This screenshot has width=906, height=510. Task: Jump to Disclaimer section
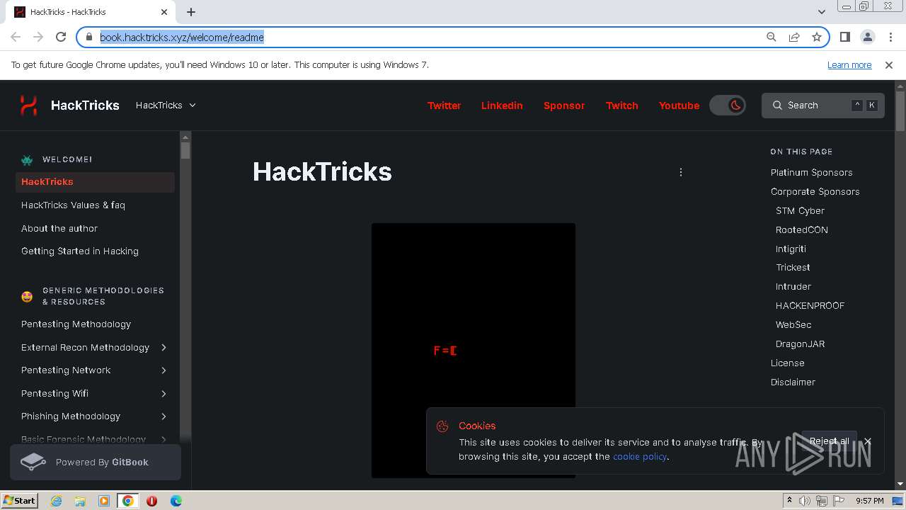[x=793, y=382]
